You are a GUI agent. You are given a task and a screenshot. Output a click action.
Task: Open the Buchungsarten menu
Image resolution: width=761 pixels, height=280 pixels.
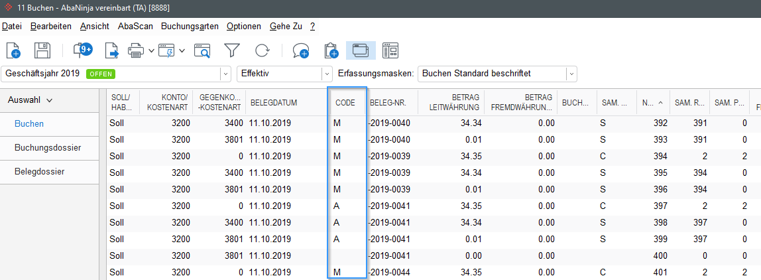pos(190,27)
